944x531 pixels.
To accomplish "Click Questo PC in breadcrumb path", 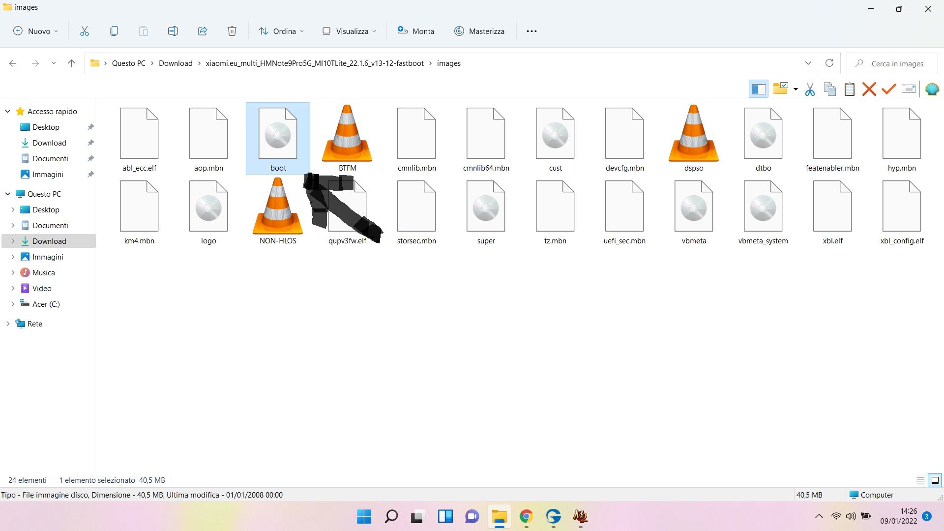I will [x=129, y=63].
